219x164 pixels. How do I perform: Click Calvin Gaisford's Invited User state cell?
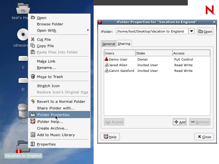[x=148, y=71]
